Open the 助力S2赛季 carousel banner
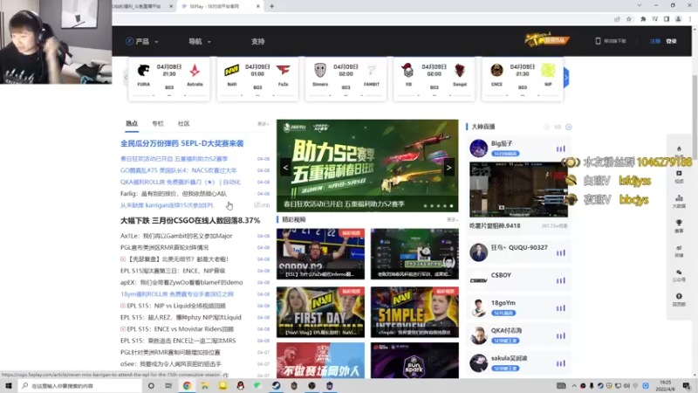 coord(367,165)
